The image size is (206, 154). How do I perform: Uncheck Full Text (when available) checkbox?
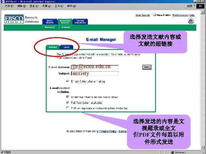(x=68, y=103)
